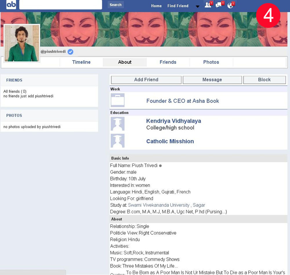Go to Home in navbar
The width and height of the screenshot is (290, 275).
point(156,6)
